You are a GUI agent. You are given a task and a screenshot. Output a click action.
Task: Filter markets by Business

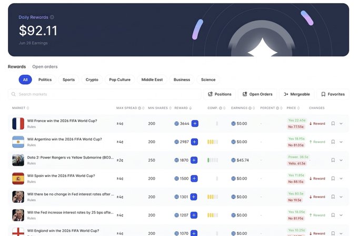tap(182, 80)
